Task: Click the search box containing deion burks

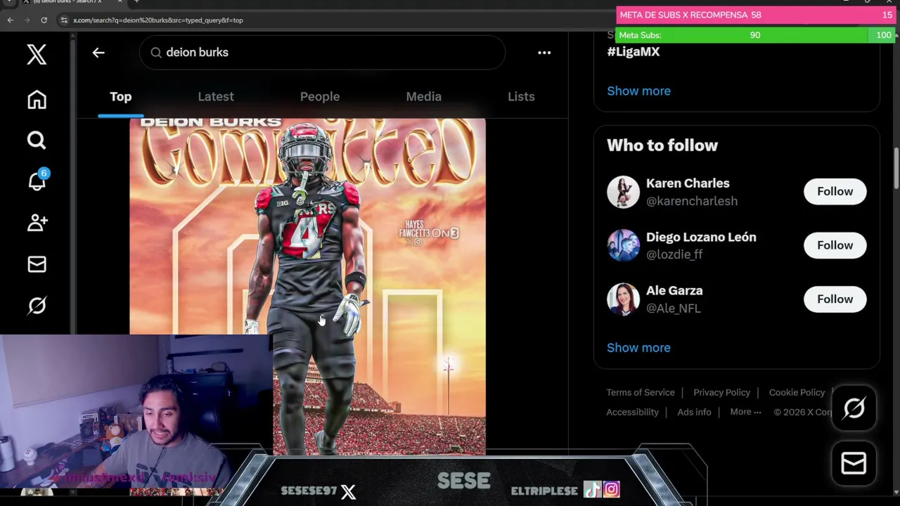Action: click(322, 52)
